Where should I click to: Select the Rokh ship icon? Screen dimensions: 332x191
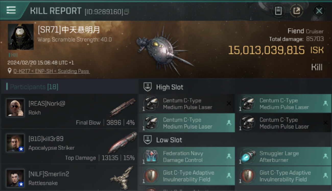click(123, 107)
